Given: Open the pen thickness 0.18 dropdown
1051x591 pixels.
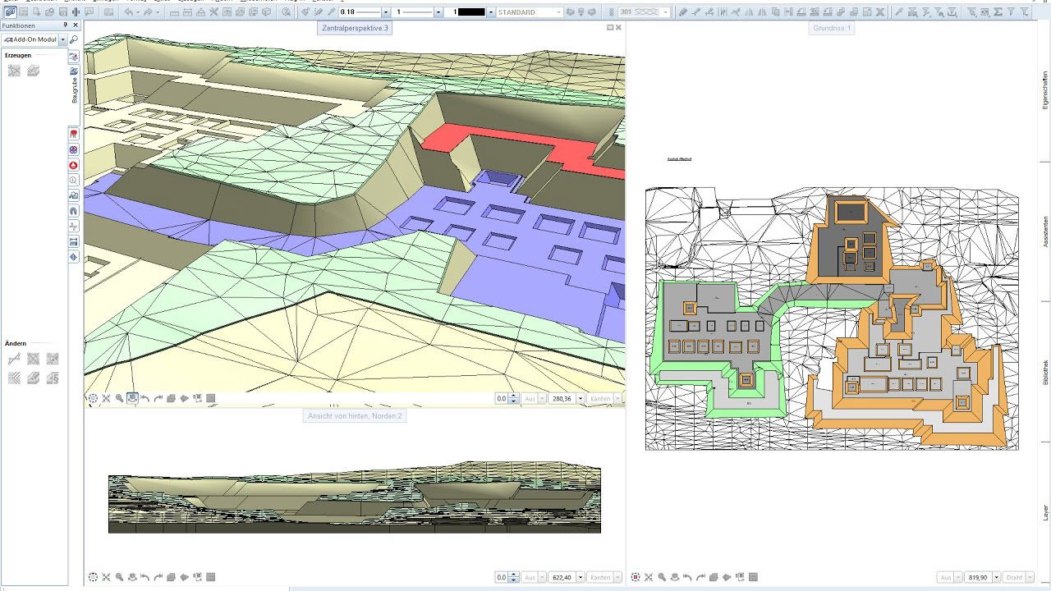Looking at the screenshot, I should click(386, 12).
